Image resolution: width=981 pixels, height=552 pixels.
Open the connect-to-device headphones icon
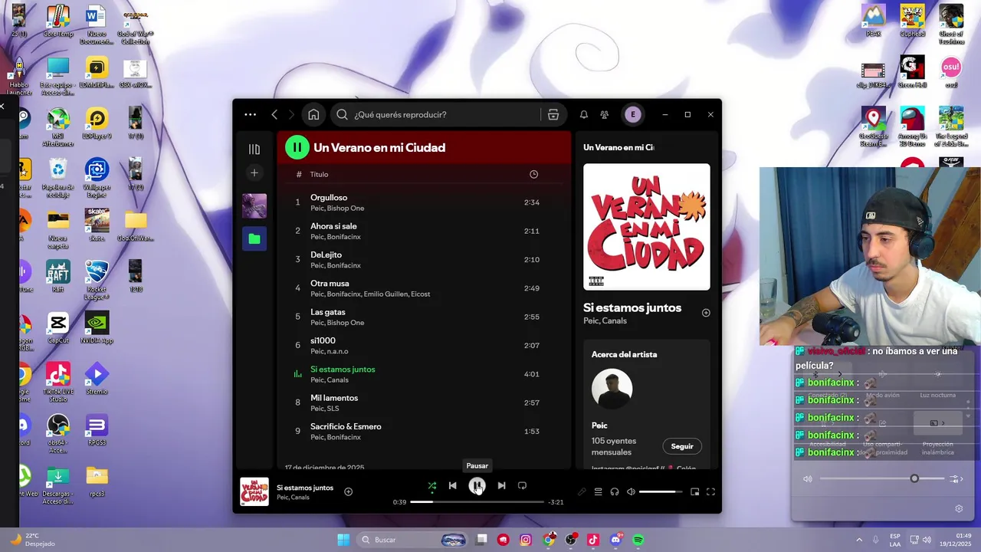pyautogui.click(x=615, y=492)
